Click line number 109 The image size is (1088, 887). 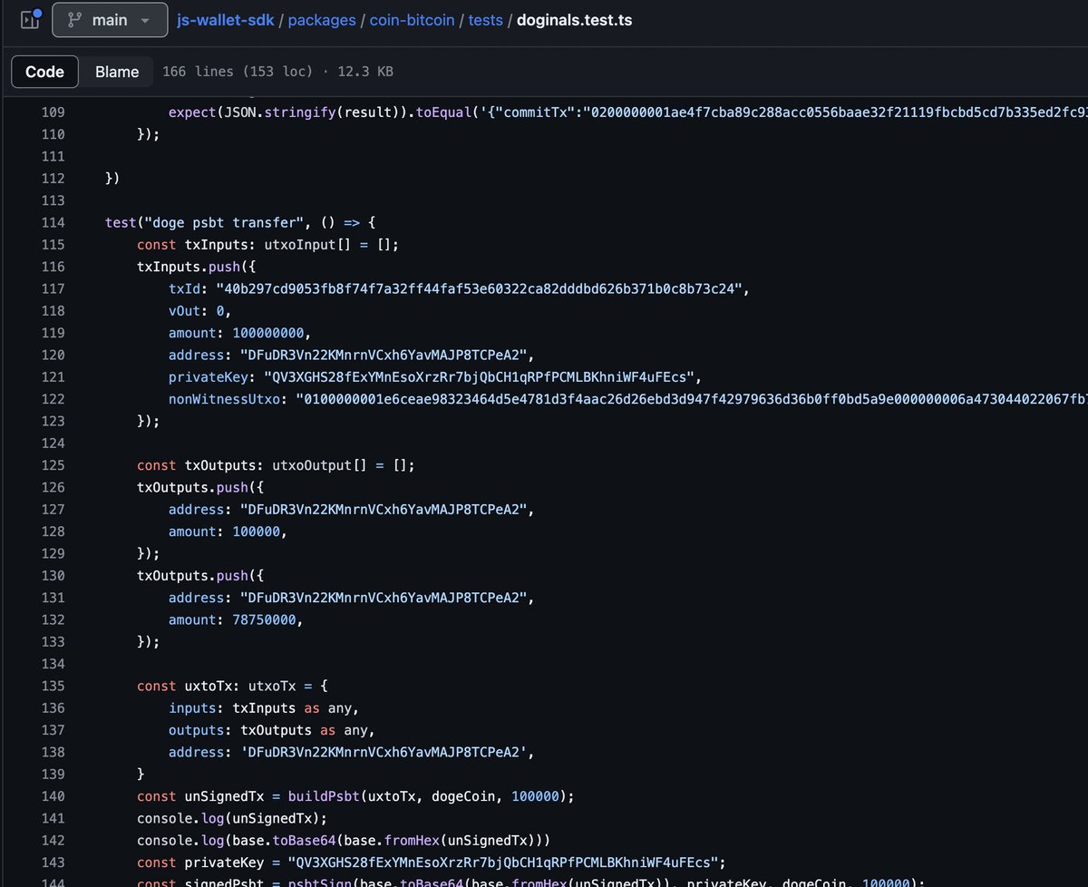point(53,112)
